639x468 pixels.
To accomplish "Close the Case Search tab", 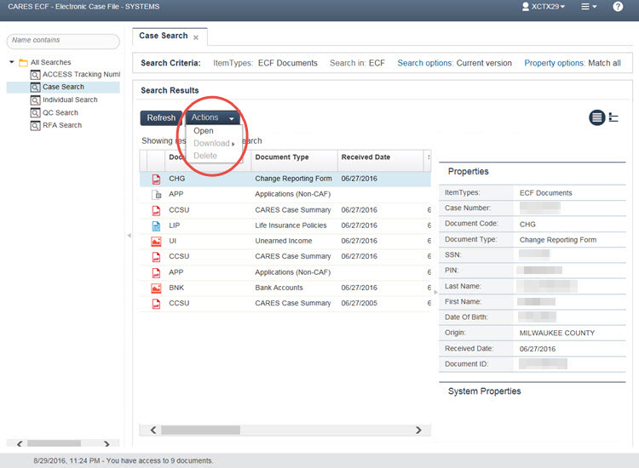I will coord(196,37).
